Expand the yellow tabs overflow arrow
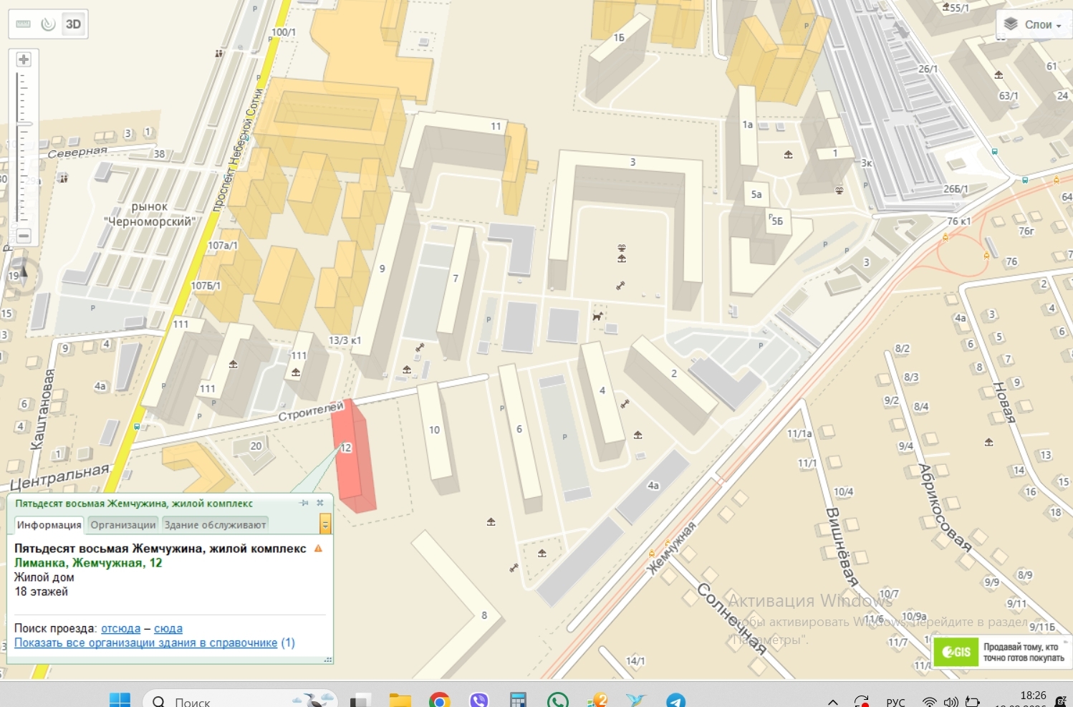The width and height of the screenshot is (1073, 707). point(325,525)
